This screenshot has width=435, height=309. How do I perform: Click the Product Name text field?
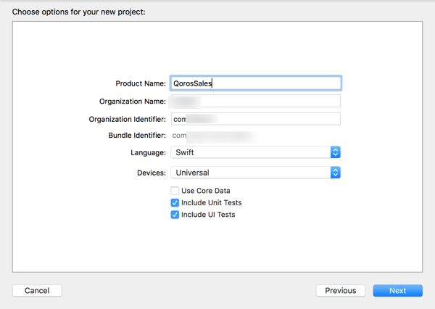(x=255, y=83)
